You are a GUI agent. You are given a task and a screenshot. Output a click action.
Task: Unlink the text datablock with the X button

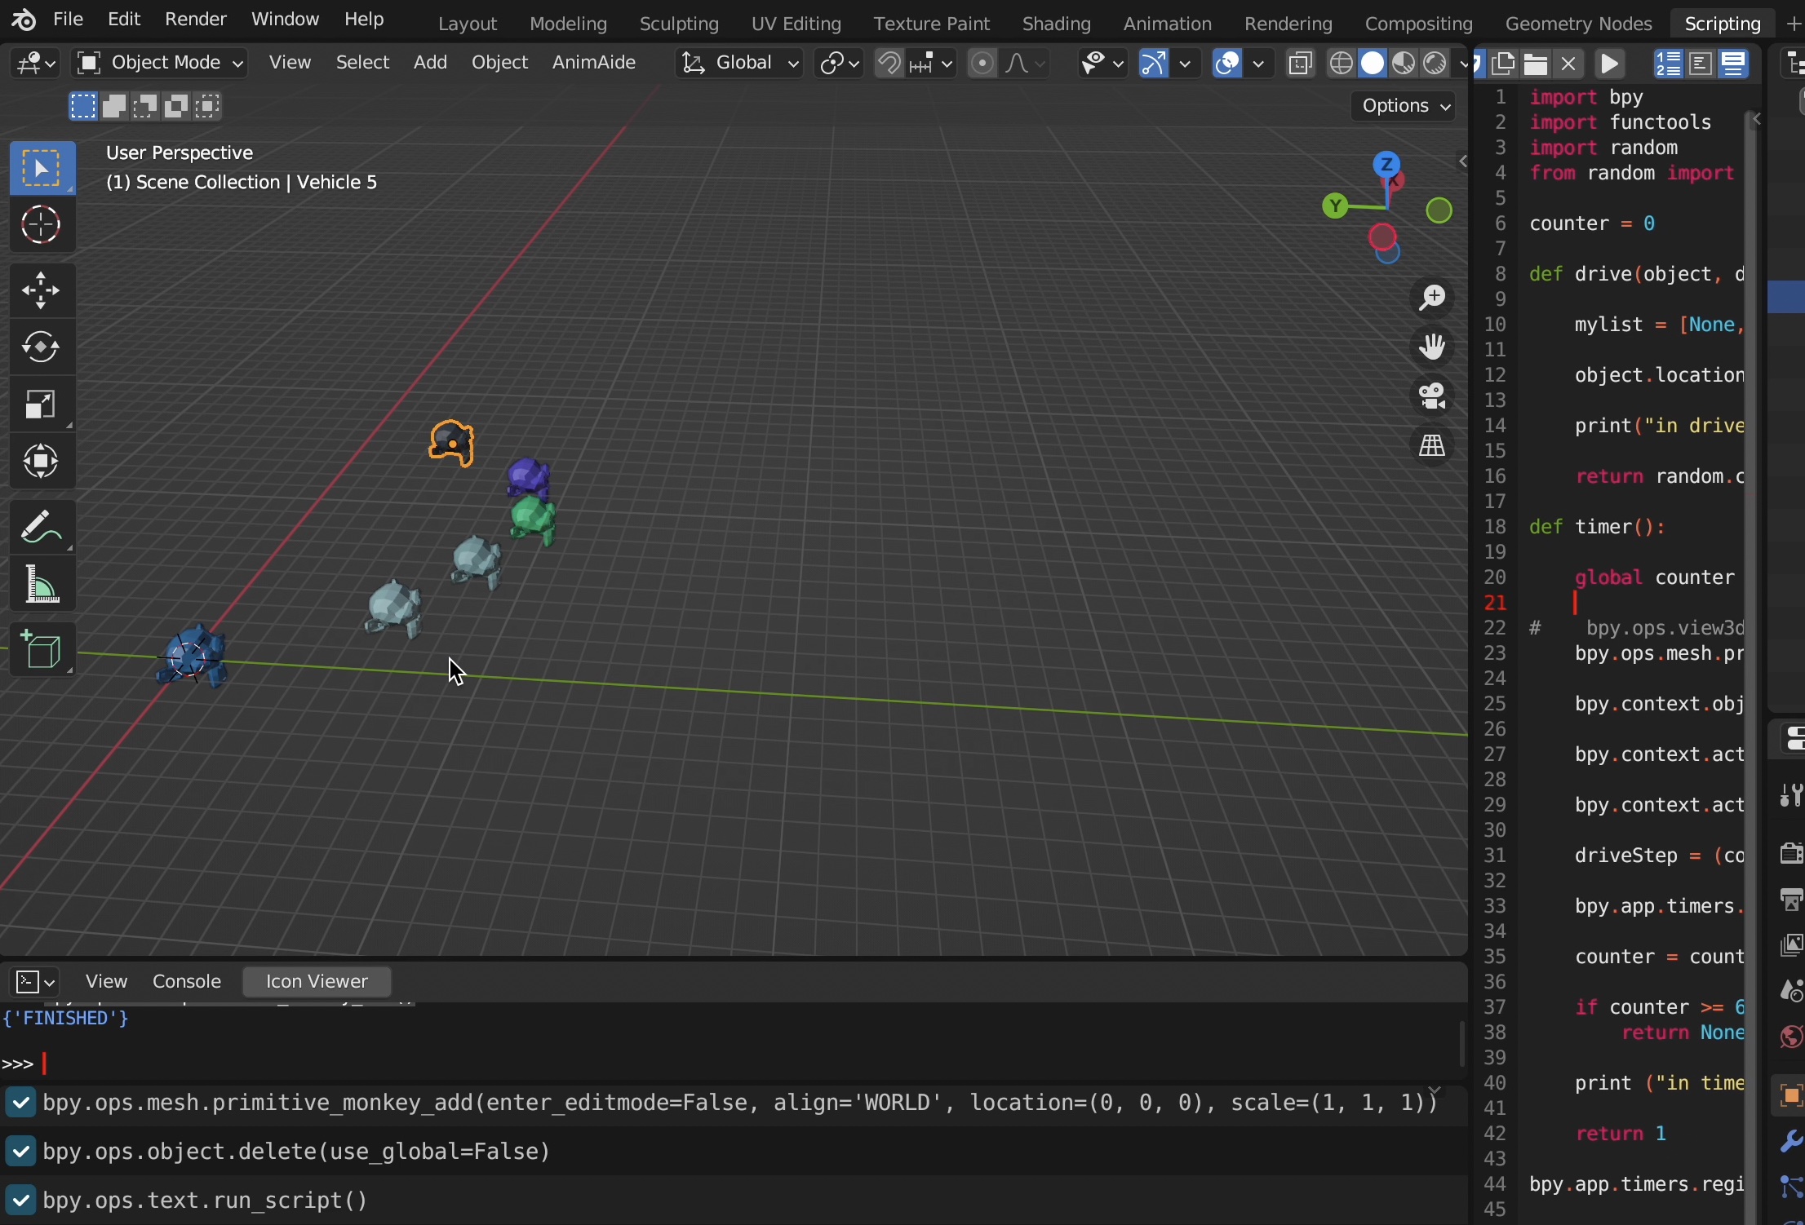point(1569,63)
